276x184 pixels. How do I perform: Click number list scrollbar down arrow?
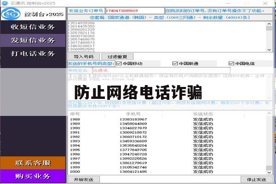click(269, 50)
